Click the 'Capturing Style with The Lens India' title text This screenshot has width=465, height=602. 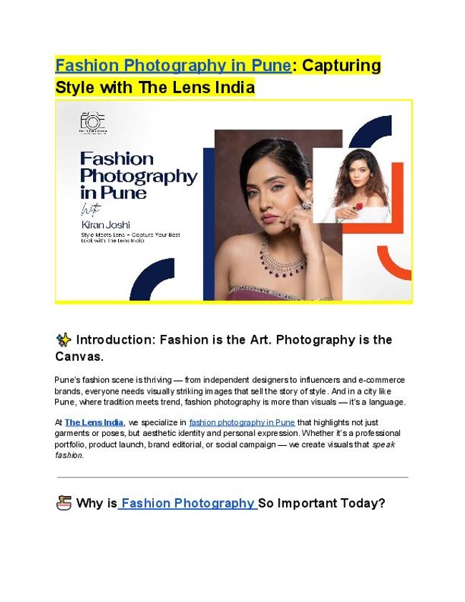tap(218, 76)
